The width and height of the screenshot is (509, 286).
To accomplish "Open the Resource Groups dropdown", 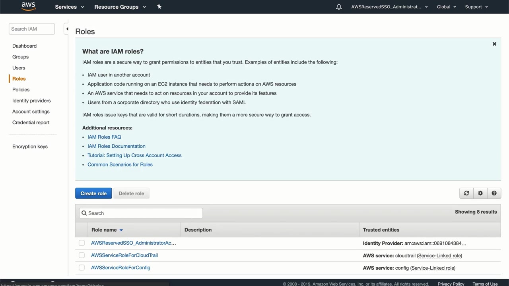I will point(120,7).
